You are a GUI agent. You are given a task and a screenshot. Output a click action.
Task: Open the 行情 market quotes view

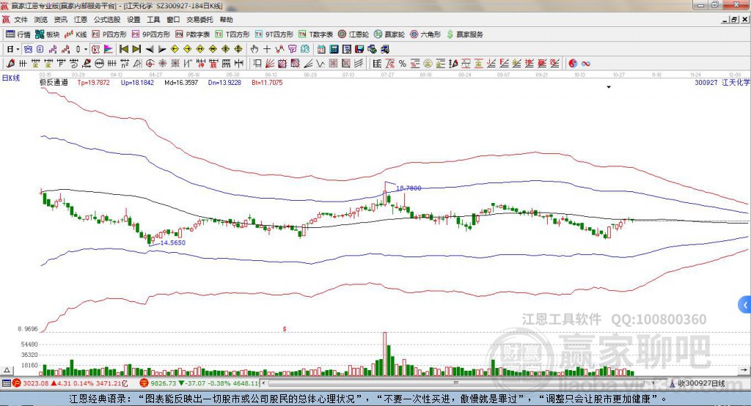18,34
